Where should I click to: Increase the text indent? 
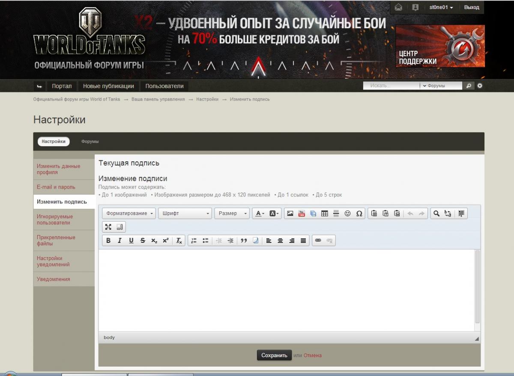(230, 240)
